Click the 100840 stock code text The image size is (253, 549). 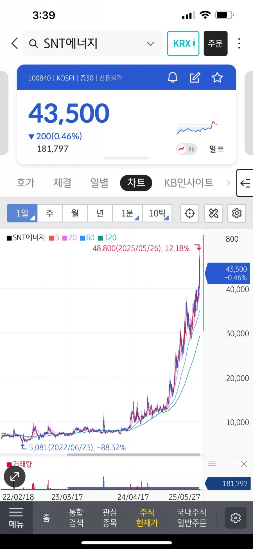click(39, 78)
